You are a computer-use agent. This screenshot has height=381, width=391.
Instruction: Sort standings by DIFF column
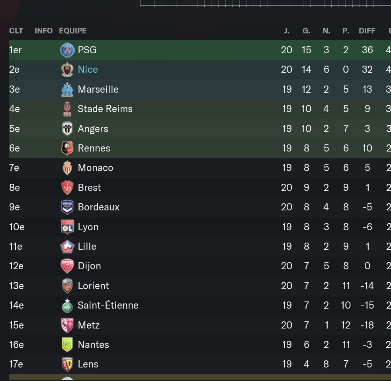click(367, 31)
